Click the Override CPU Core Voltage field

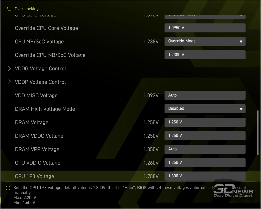tap(205, 28)
